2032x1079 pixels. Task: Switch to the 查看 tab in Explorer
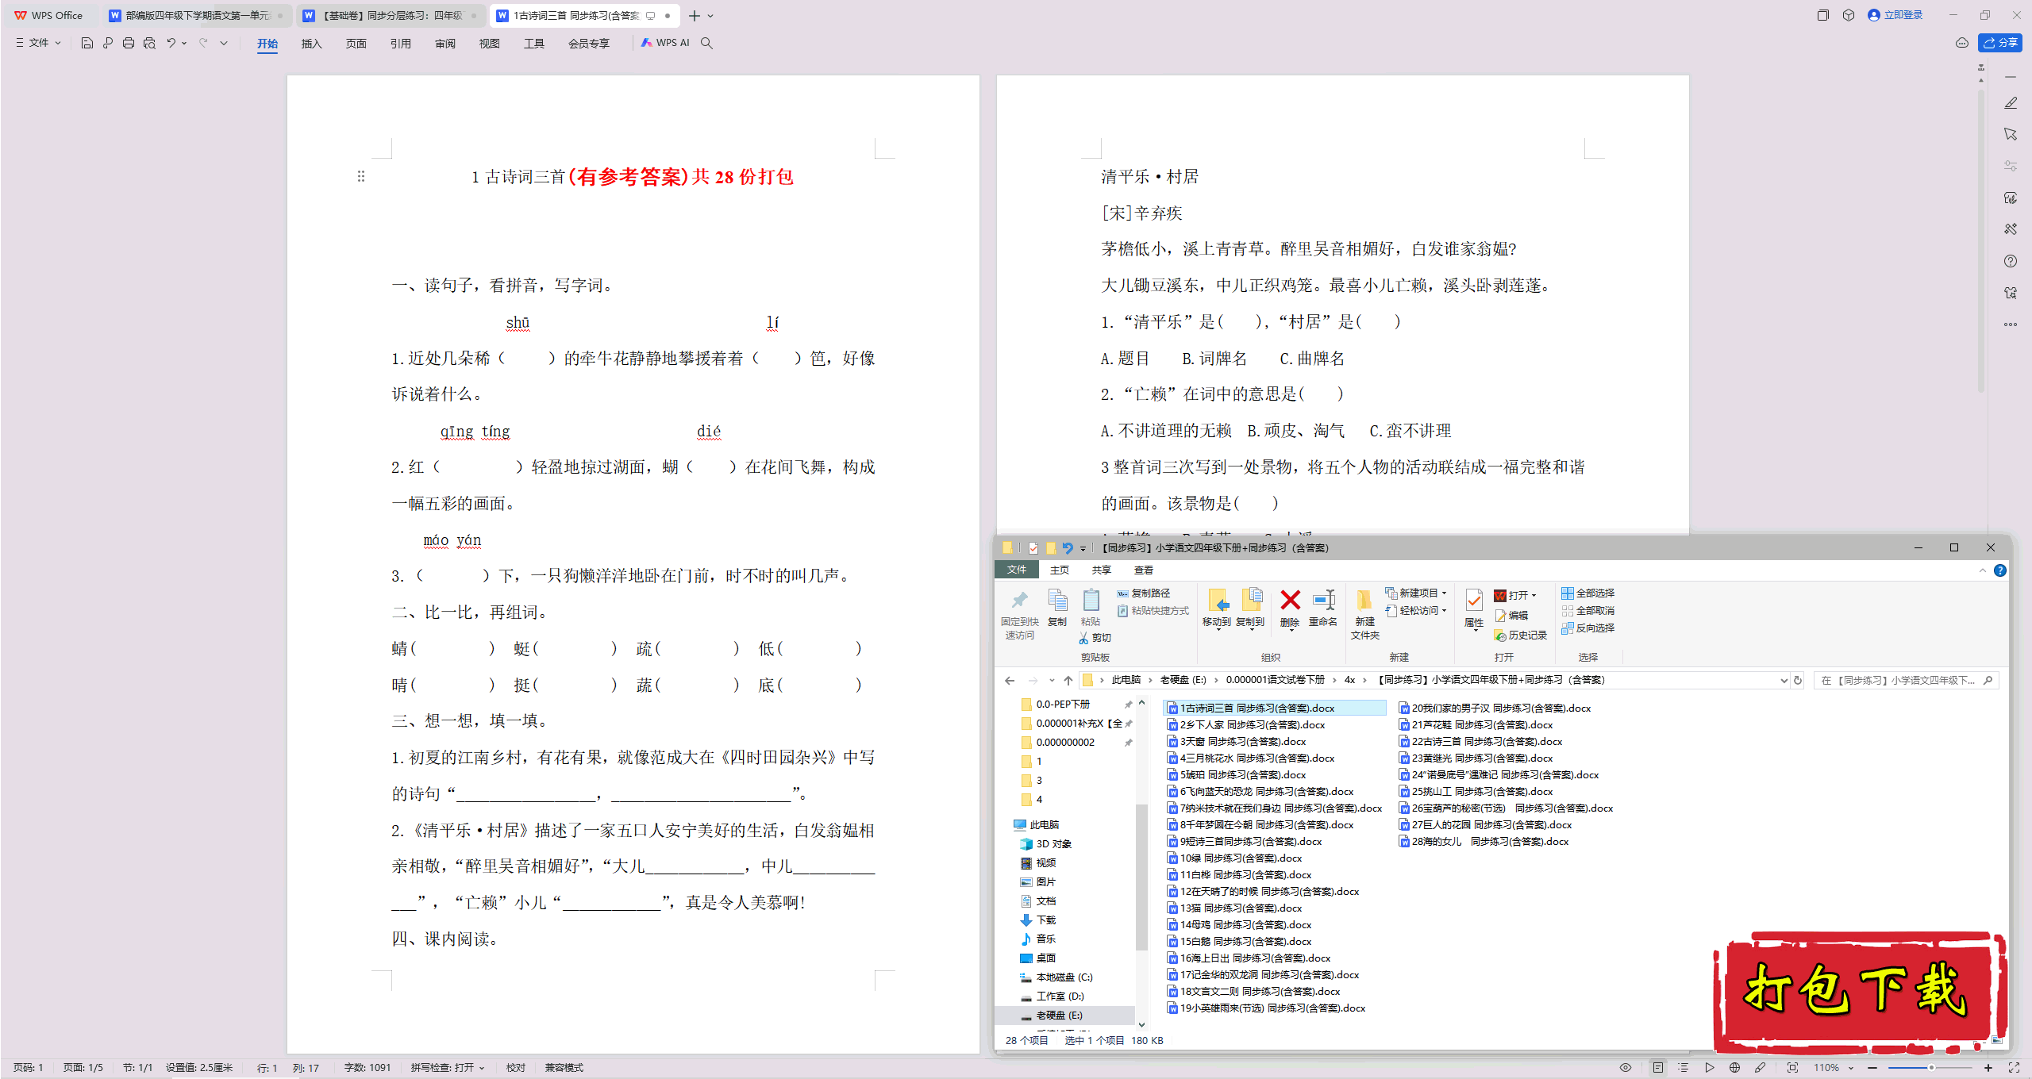(1144, 570)
